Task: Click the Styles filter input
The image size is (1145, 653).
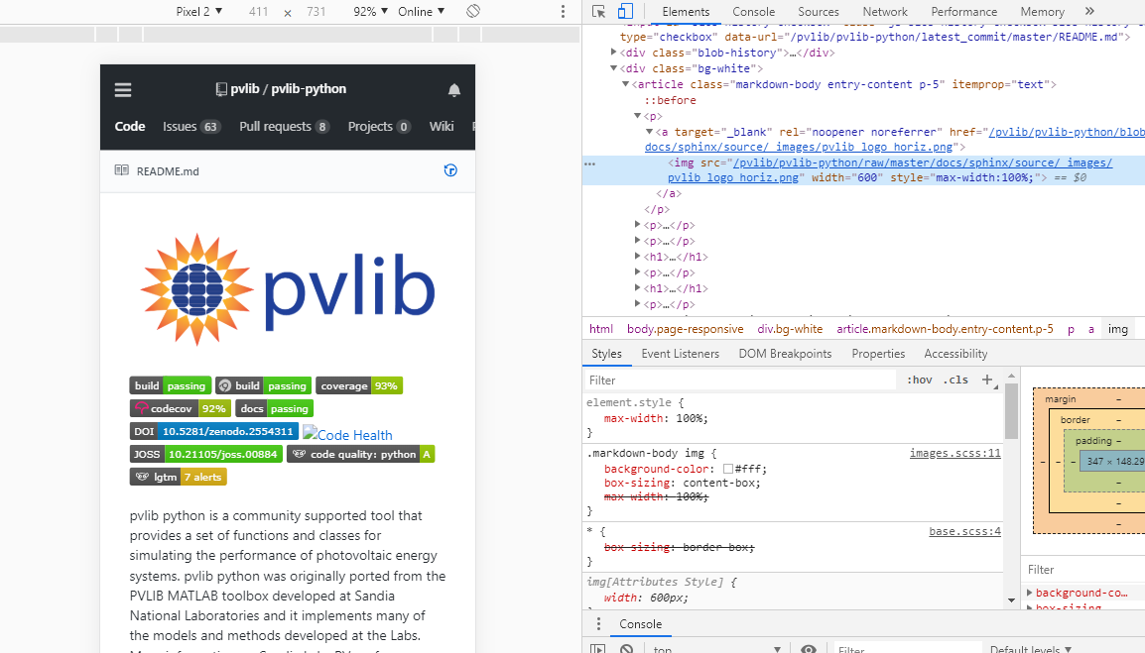Action: (x=740, y=381)
